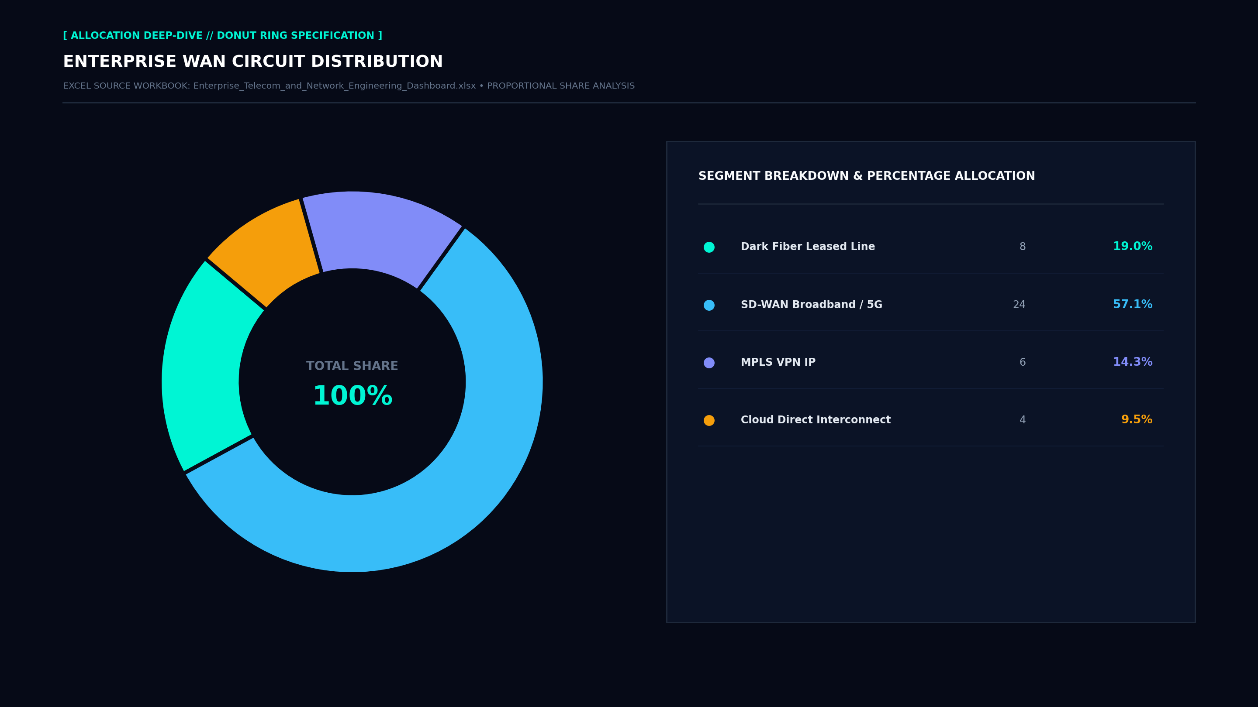Click the "SEGMENT BREAKDOWN & PERCENTAGE ALLOCATION" heading
Image resolution: width=1258 pixels, height=707 pixels.
pos(866,176)
